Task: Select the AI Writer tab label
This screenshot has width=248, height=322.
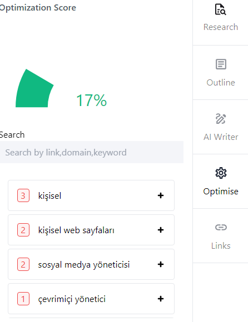Action: [221, 137]
